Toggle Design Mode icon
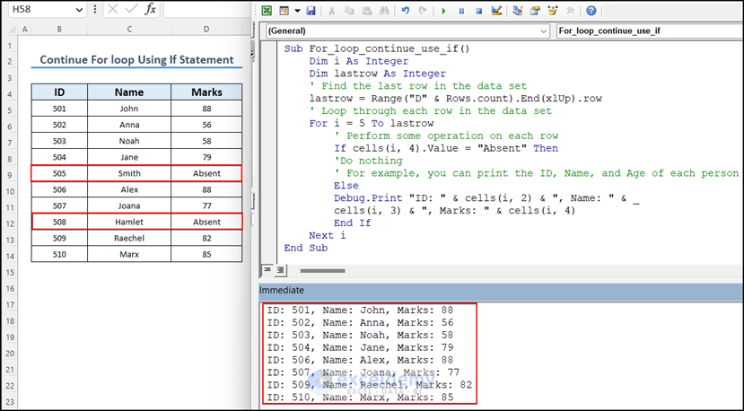 (496, 11)
